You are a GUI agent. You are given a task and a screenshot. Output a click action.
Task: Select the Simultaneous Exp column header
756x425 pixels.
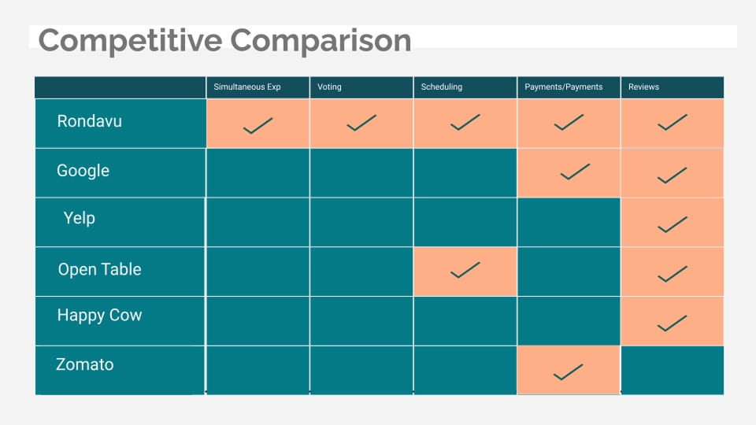[x=247, y=87]
